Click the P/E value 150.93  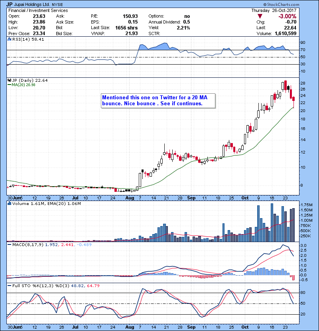[x=130, y=16]
